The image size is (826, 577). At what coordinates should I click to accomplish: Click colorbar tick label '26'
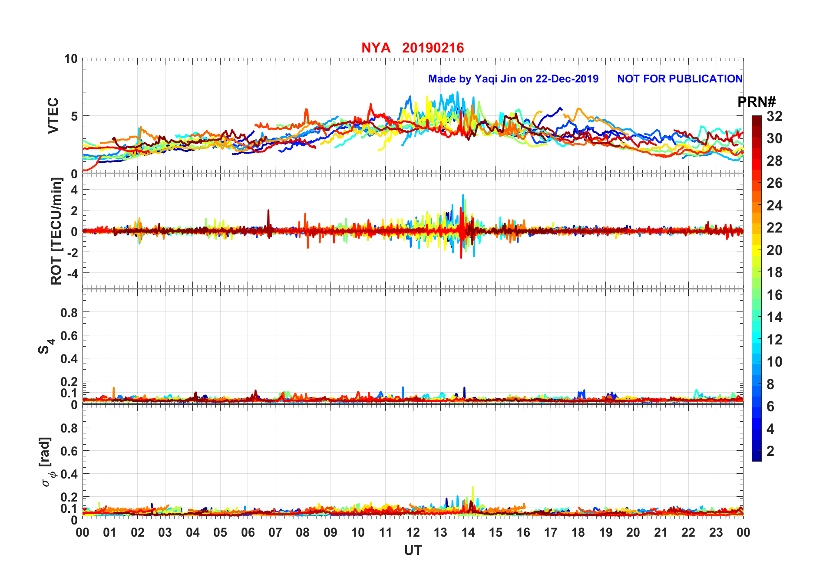coord(774,183)
